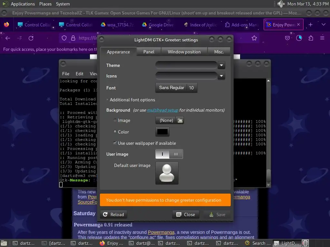Click the Firefox forward arrow
330x247 pixels.
[19, 38]
